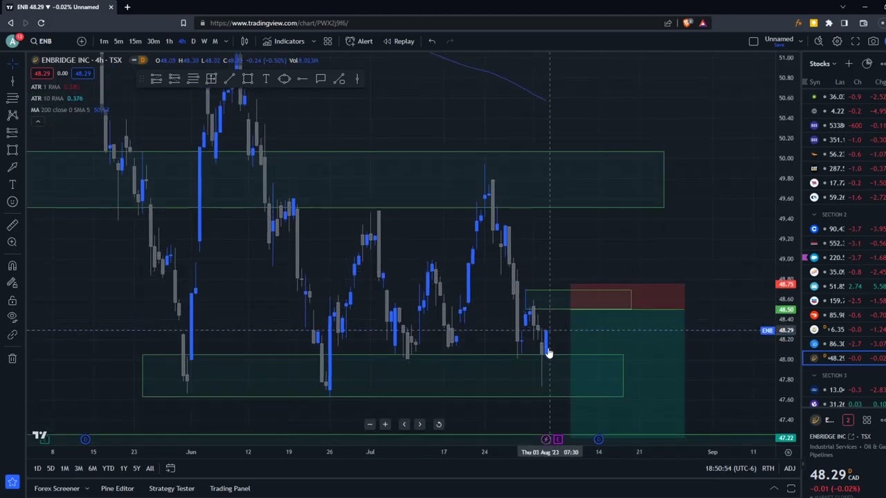Select layout setup square icon

tap(754, 41)
